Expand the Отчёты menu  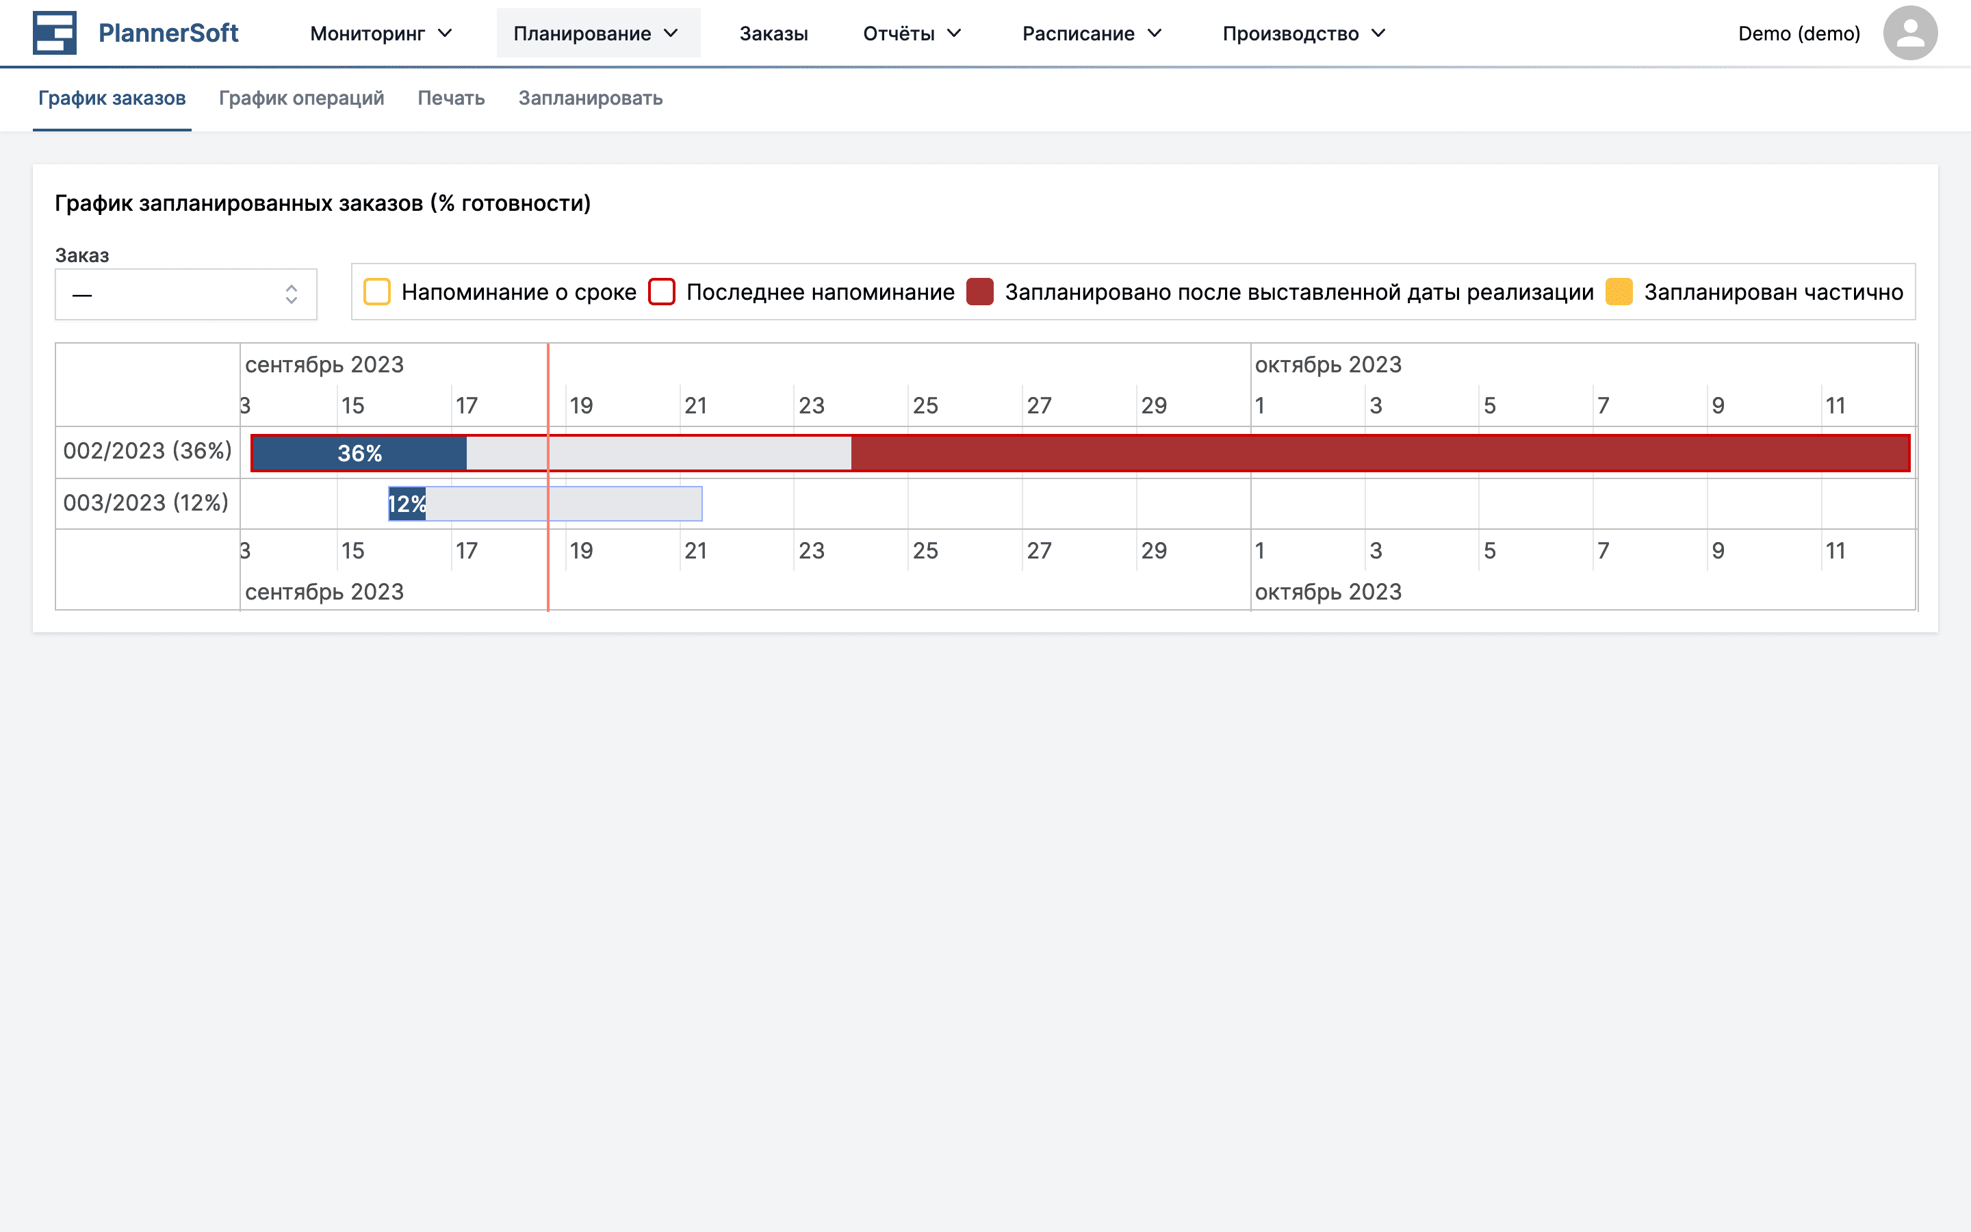(x=911, y=33)
